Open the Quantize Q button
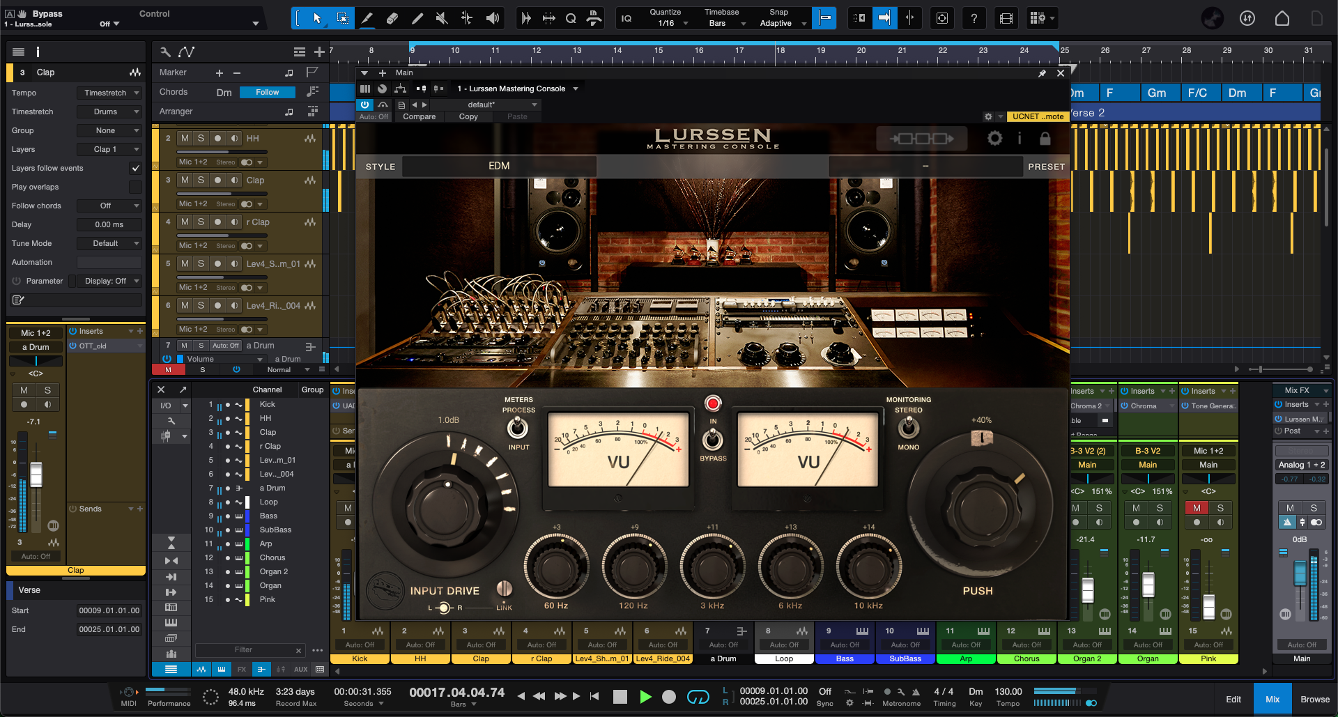 point(571,18)
